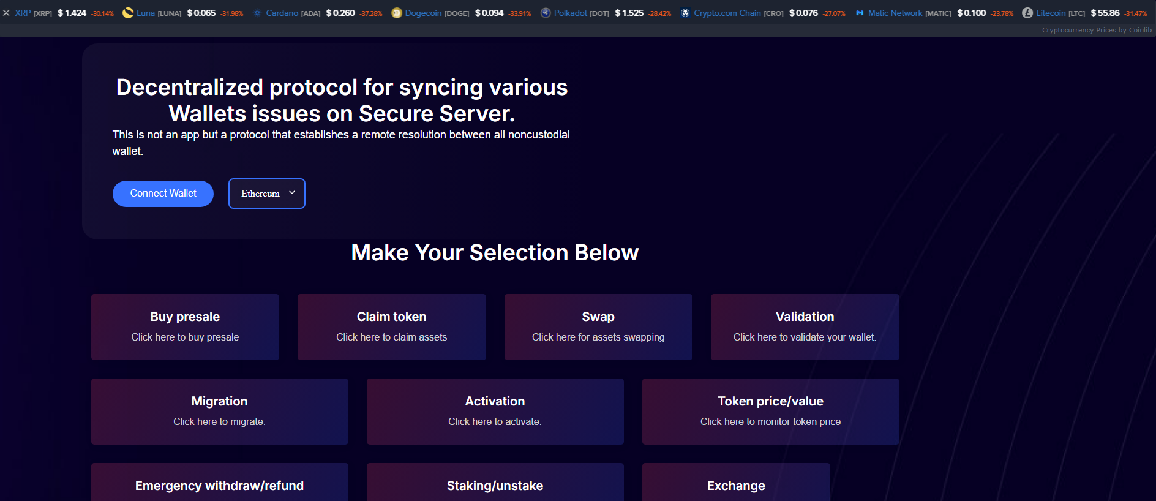Select the Validation card

point(805,327)
